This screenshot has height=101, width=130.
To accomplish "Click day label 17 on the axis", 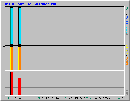I will coord(69,98).
